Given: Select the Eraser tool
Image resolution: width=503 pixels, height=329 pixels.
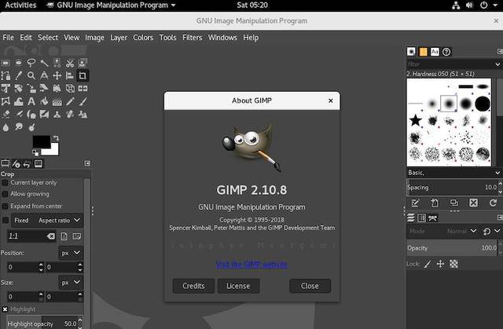Looking at the screenshot, I should [x=6, y=115].
